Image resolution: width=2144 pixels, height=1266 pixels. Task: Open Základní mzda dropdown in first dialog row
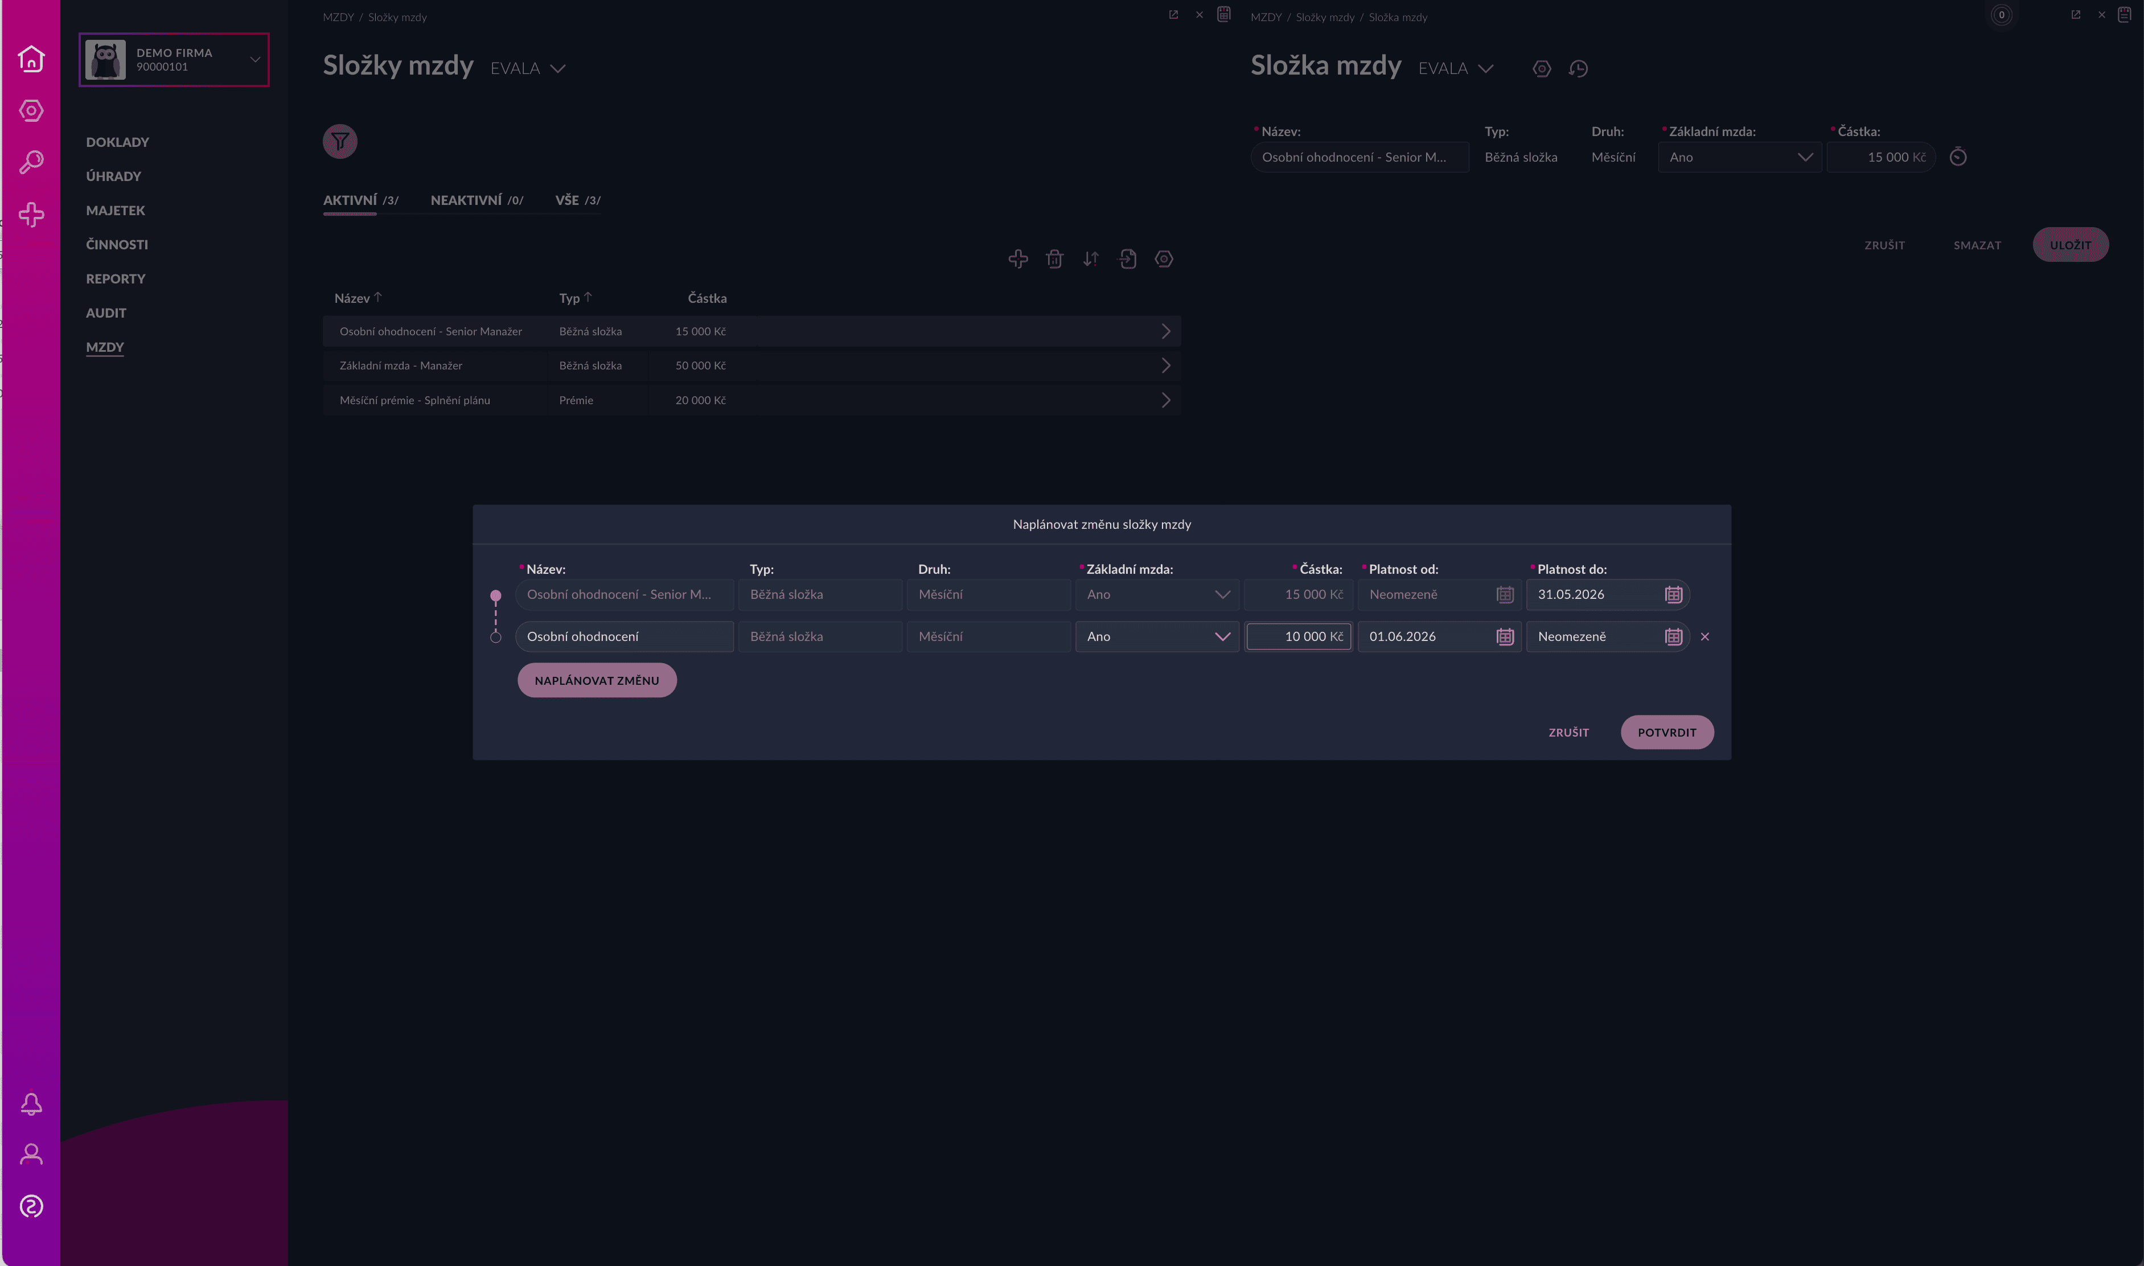[x=1157, y=595]
